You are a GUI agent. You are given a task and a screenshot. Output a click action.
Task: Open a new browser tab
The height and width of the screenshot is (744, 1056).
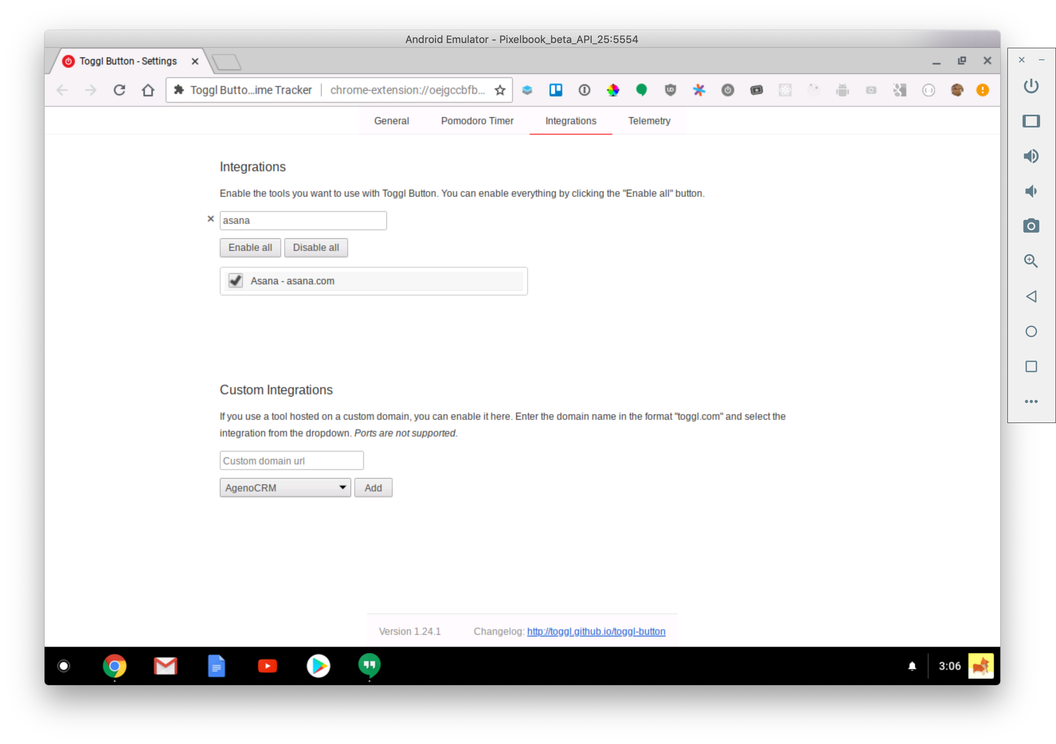pyautogui.click(x=227, y=62)
